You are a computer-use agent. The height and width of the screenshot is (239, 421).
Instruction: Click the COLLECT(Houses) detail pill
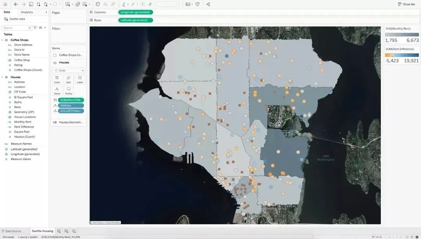pyautogui.click(x=71, y=111)
